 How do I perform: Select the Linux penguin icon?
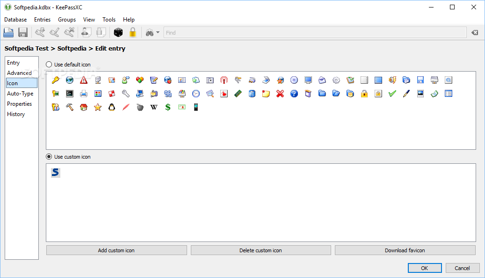pos(112,107)
